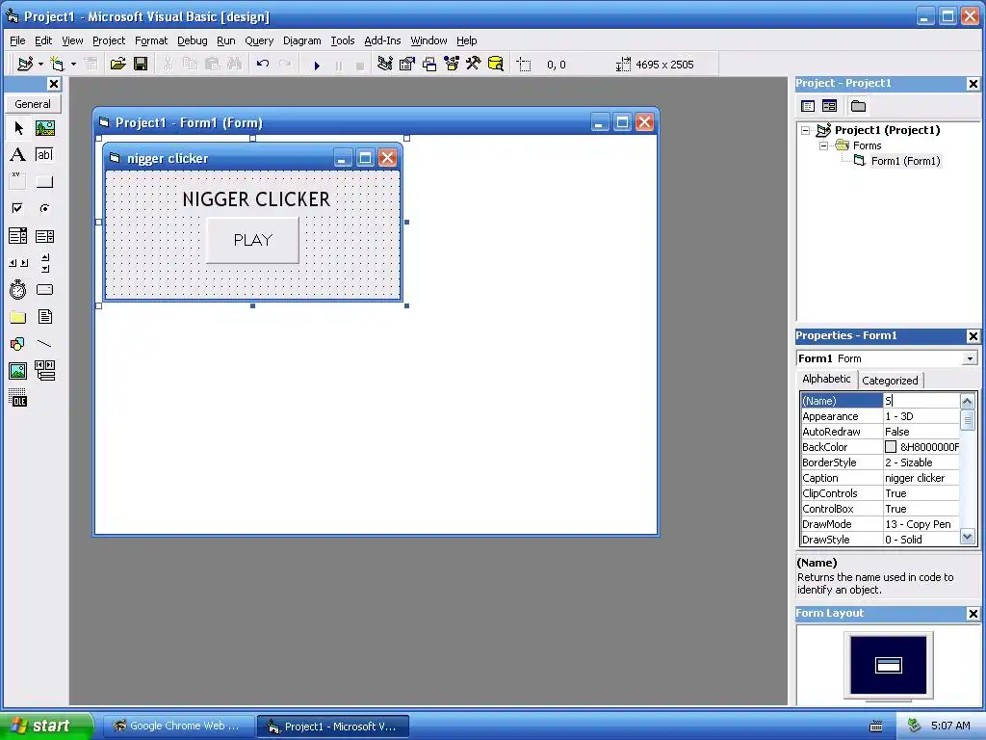Open the Project menu
Viewport: 986px width, 740px height.
(109, 40)
